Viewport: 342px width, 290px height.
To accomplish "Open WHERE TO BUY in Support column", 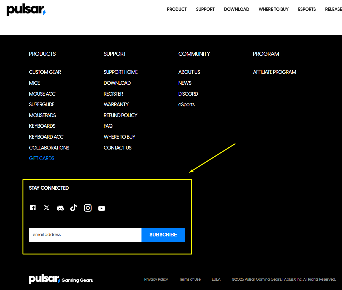I will [x=120, y=137].
